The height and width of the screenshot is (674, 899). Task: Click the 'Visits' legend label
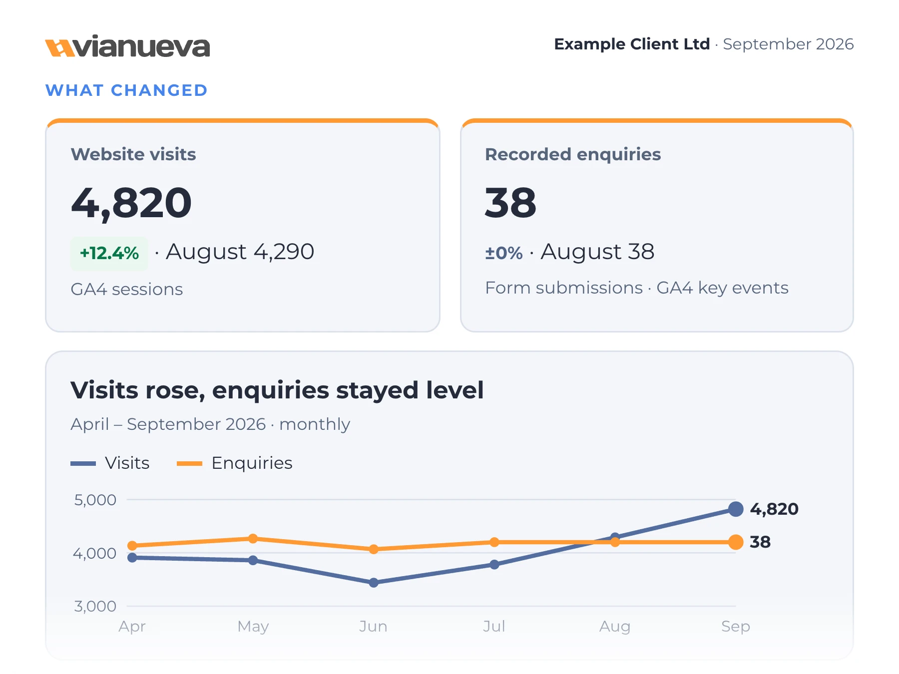click(x=127, y=463)
